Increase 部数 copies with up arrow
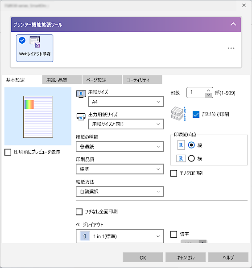Image resolution: width=252 pixels, height=268 pixels. (x=208, y=90)
